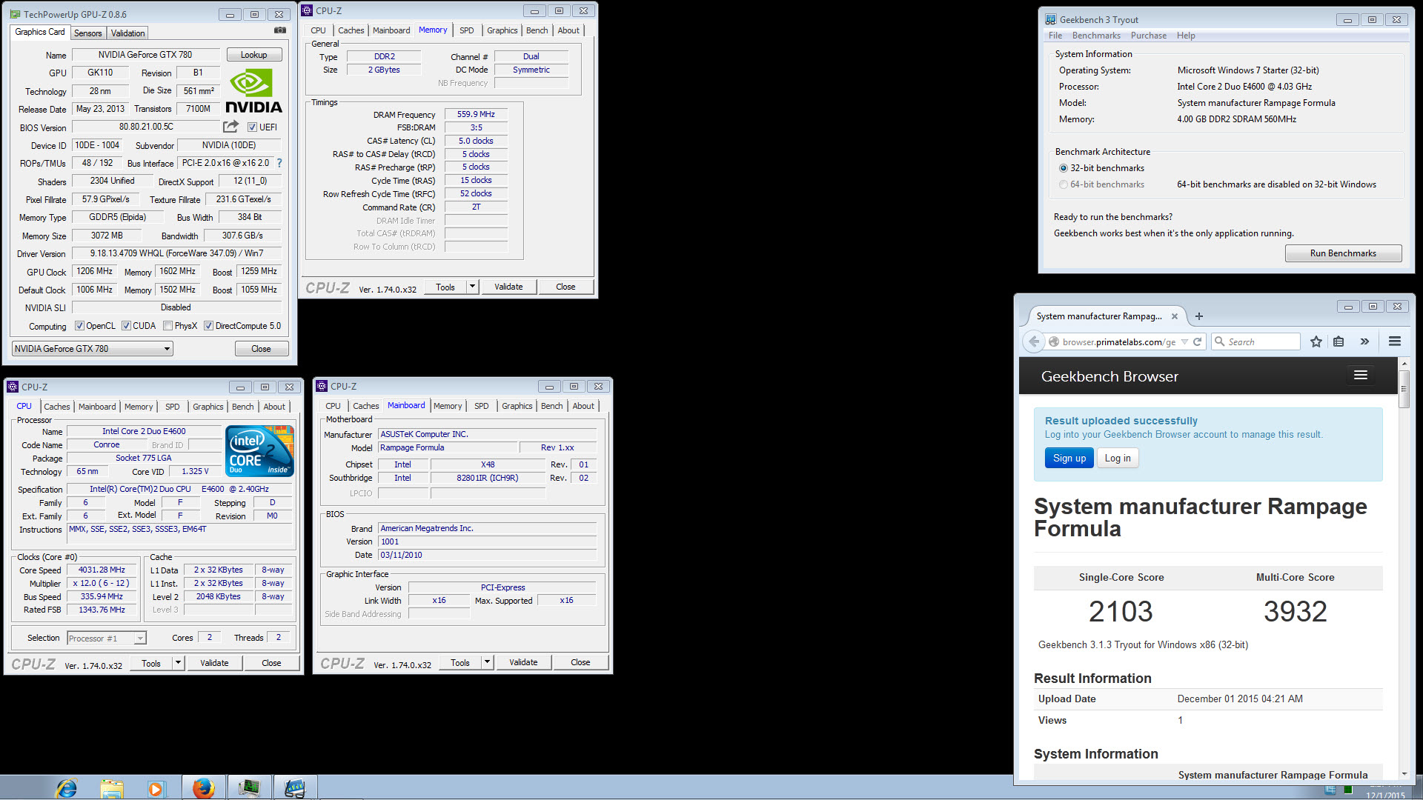Click the BIOS share/export icon in GPU-Z

tap(230, 127)
